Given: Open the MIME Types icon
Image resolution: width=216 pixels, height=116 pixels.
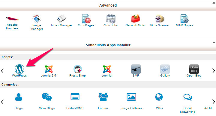Looking at the screenshot, I should [x=184, y=19].
